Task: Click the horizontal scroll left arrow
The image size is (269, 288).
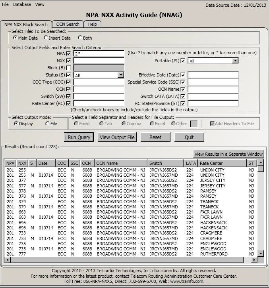Action: pyautogui.click(x=8, y=260)
